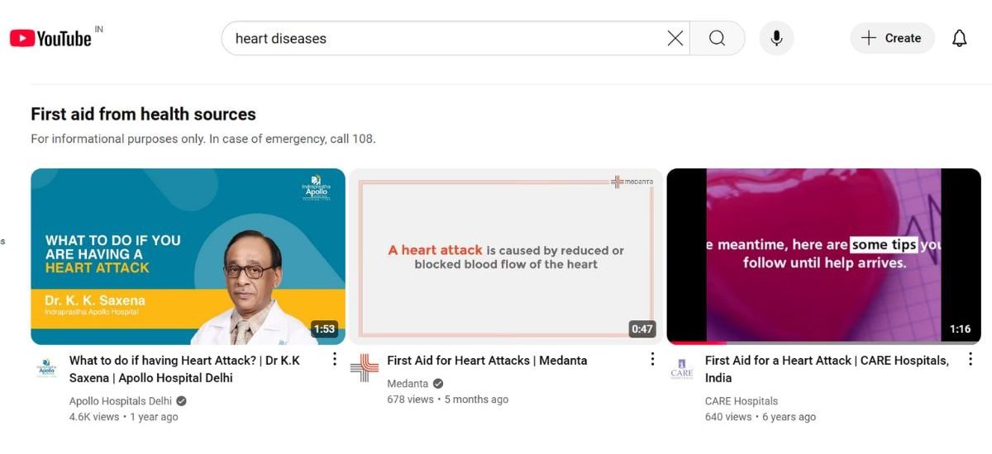Viewport: 992px width, 454px height.
Task: Click the Create button
Action: [892, 38]
